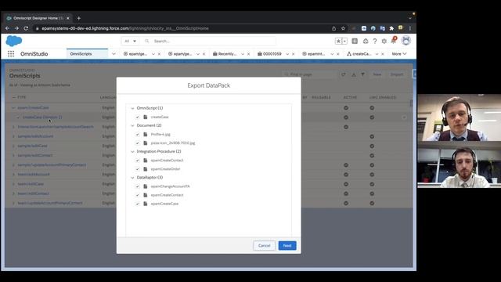Reload the browser page
Screen dimensions: 501x282
pos(26,28)
